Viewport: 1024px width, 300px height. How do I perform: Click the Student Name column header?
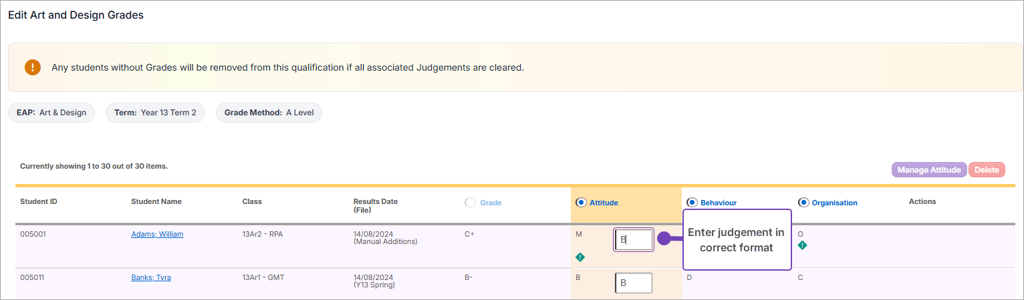click(156, 201)
